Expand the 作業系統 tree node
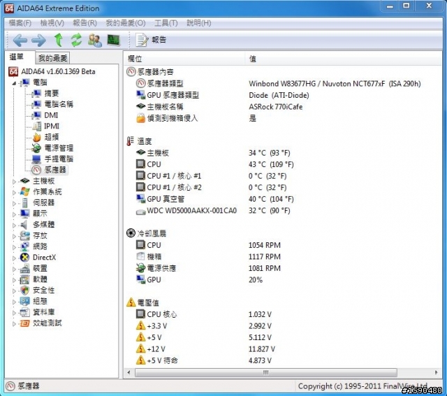The image size is (447, 396). pos(14,193)
